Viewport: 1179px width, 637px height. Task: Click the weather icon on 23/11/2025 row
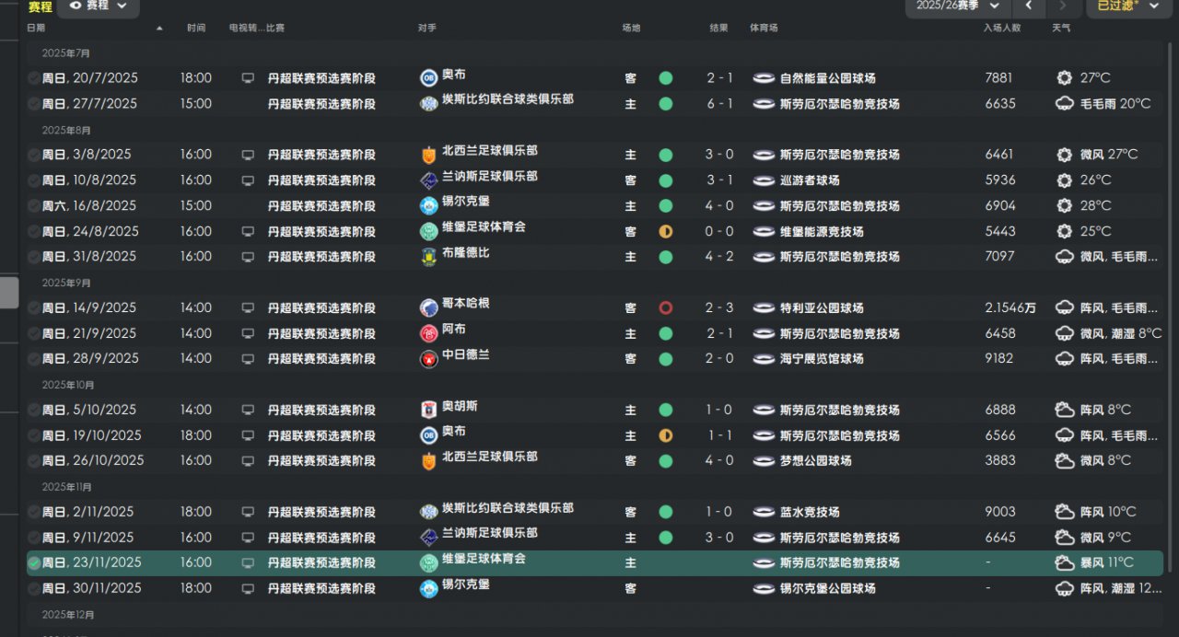coord(1064,562)
